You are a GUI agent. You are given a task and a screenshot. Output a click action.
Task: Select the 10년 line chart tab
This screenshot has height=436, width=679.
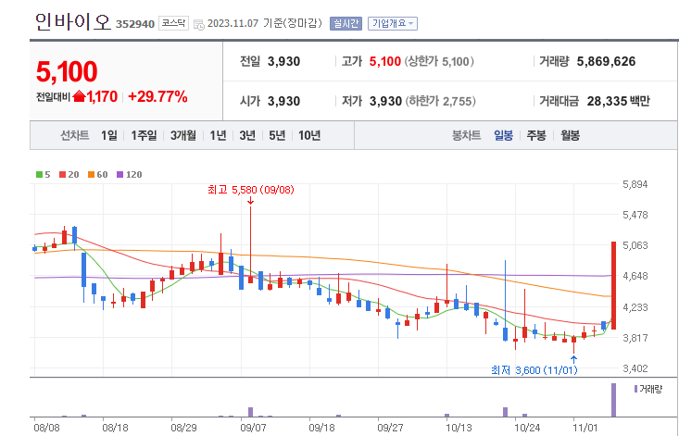[x=309, y=135]
